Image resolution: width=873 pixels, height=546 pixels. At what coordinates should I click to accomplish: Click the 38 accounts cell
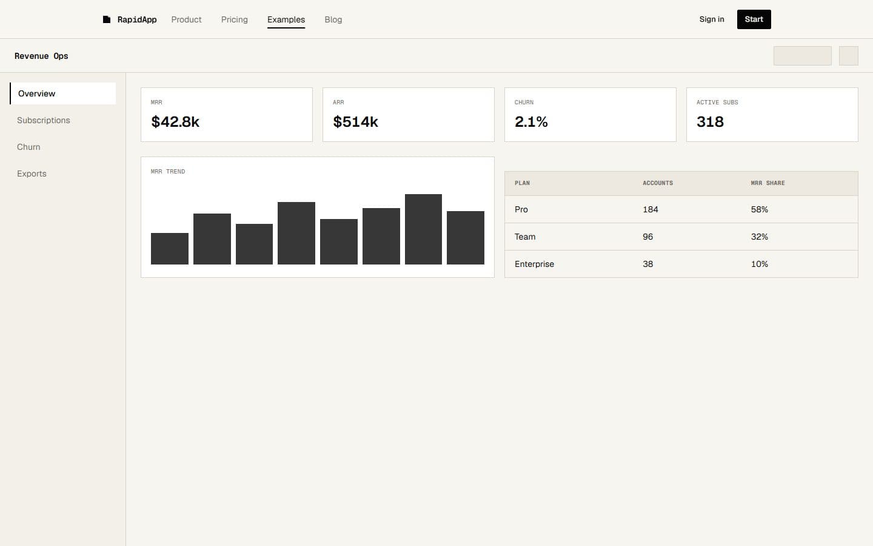(648, 264)
